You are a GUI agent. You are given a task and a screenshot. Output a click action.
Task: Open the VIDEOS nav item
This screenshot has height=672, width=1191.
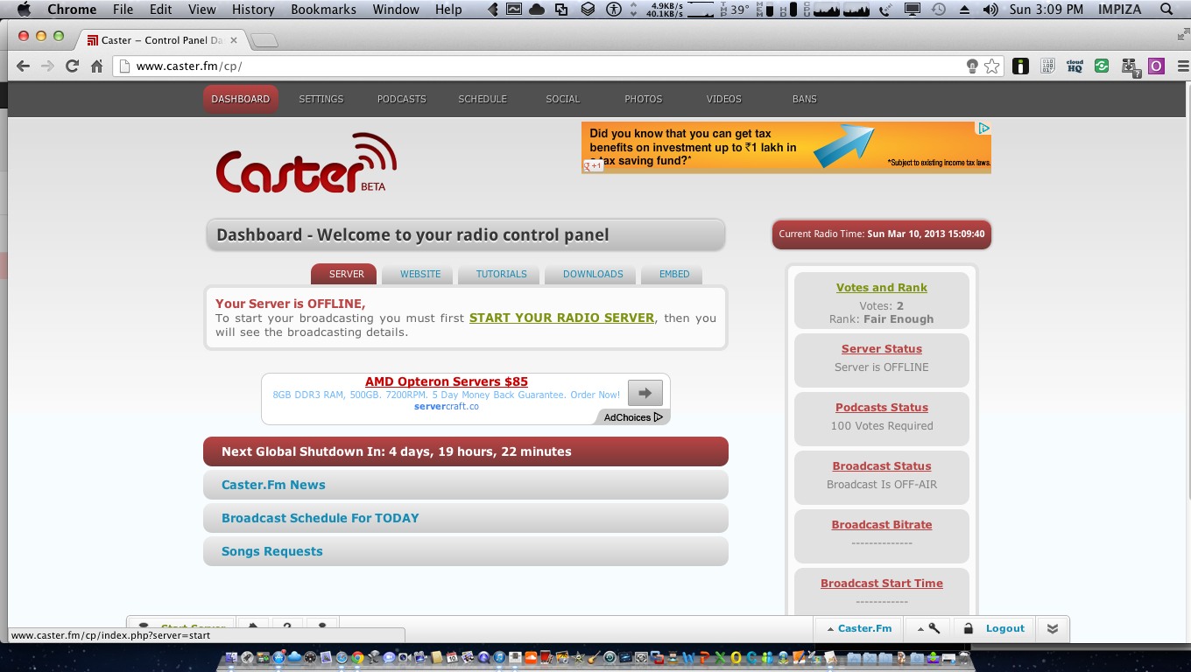point(724,99)
